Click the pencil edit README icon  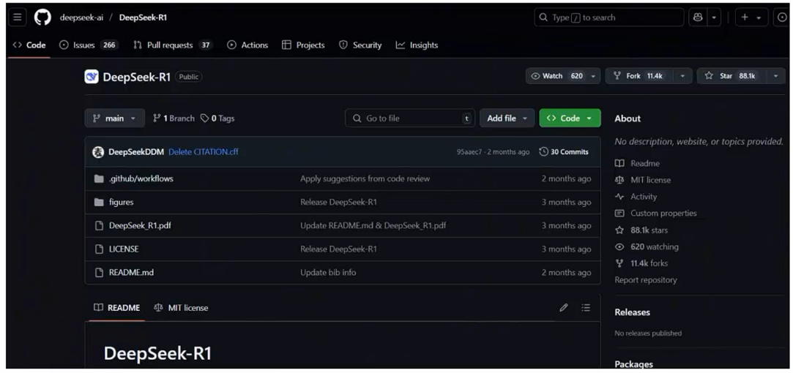pos(564,308)
